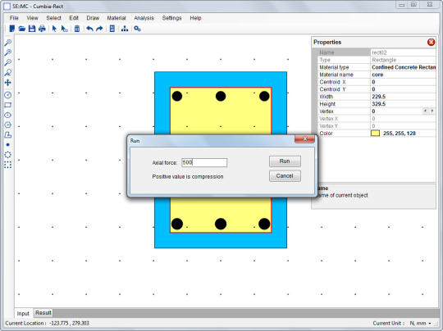The image size is (443, 331).
Task: Click the Centroid X value field
Action: pyautogui.click(x=403, y=82)
